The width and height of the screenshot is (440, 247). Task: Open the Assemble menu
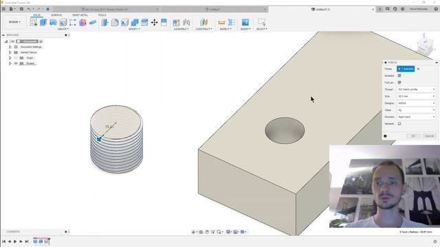(181, 29)
